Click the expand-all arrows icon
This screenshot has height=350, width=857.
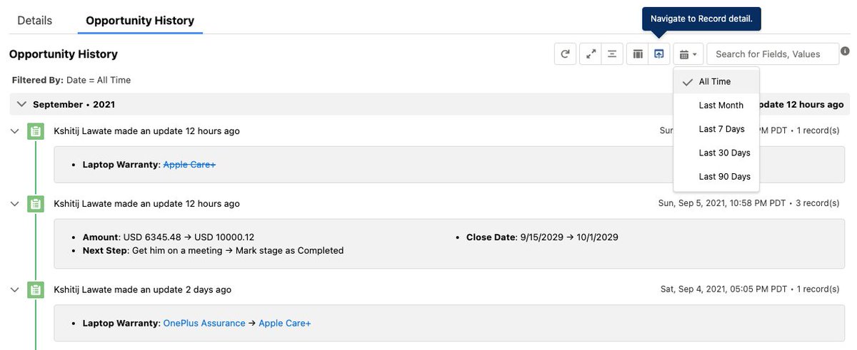[x=591, y=54]
